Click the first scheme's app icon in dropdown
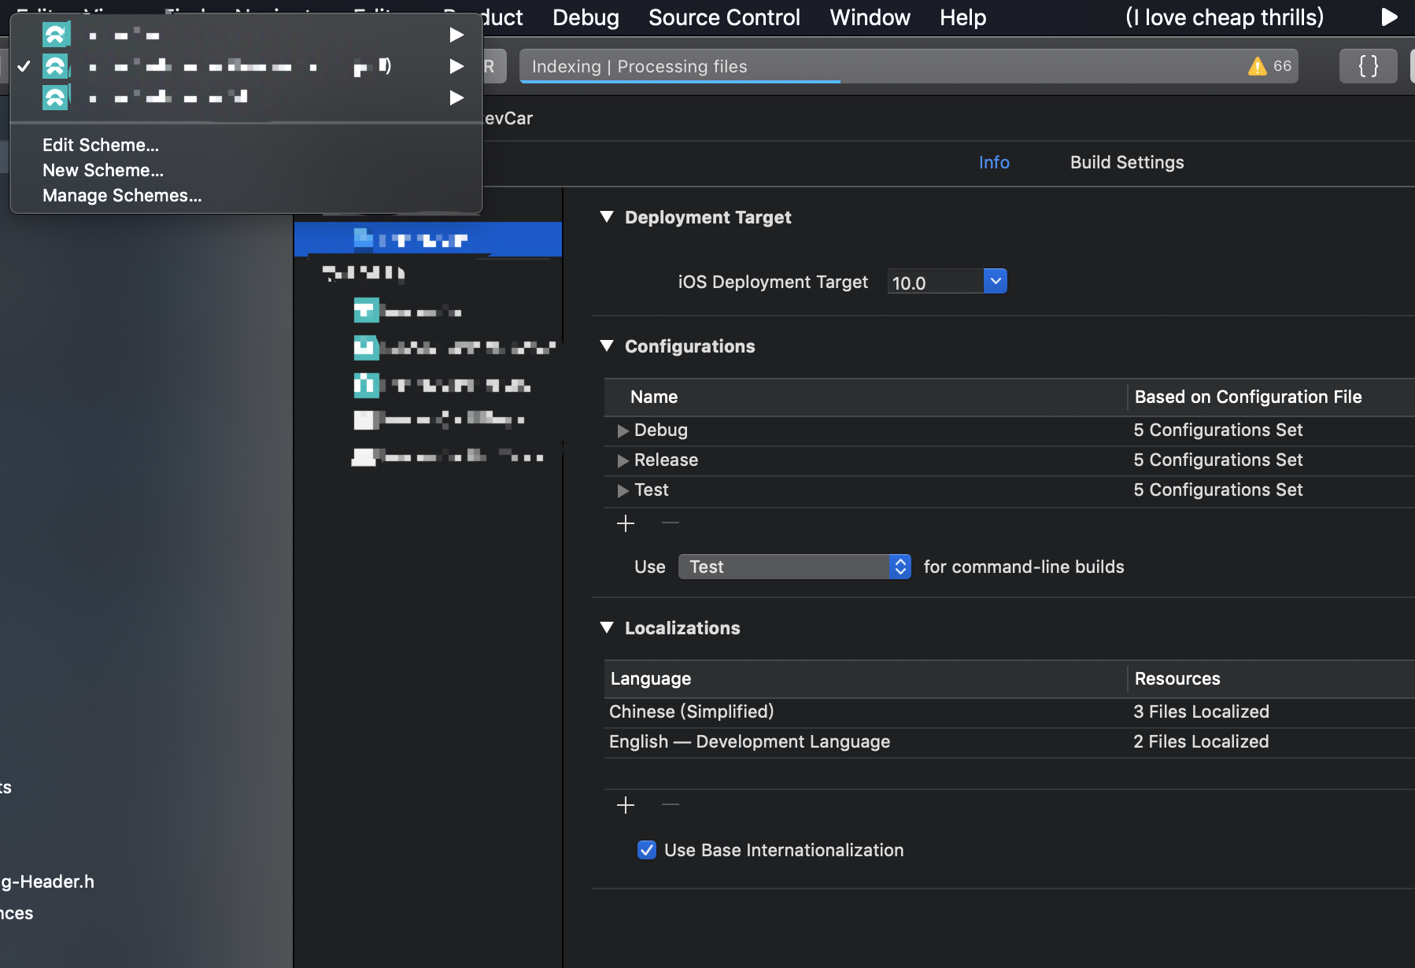The image size is (1415, 968). (56, 35)
